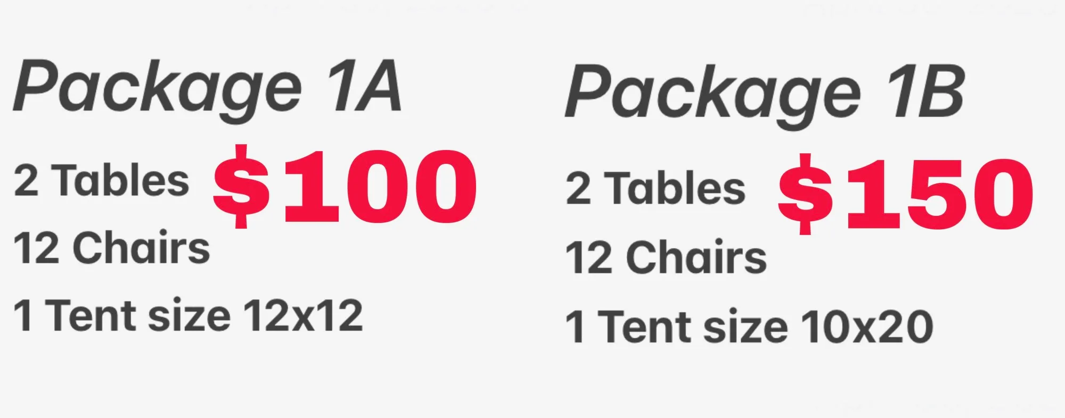1065x418 pixels.
Task: Click the "10x20" tent dimensions
Action: click(x=866, y=326)
